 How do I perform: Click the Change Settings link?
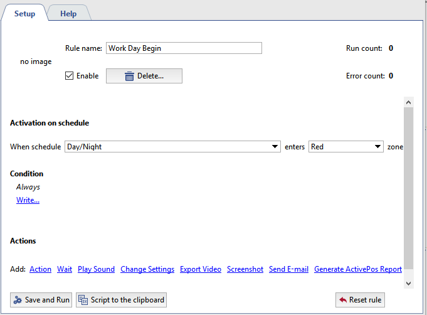pos(147,269)
